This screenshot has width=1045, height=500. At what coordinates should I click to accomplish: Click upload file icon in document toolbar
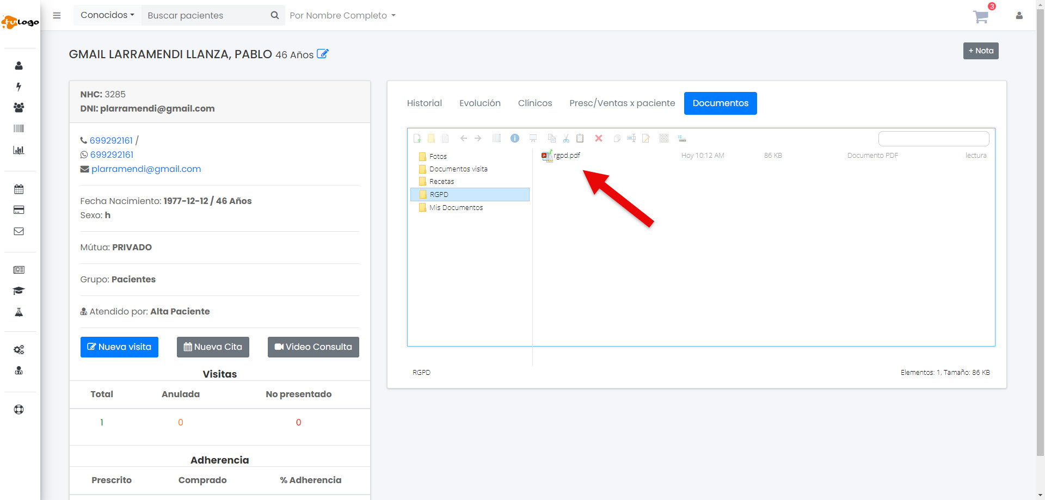click(x=417, y=138)
